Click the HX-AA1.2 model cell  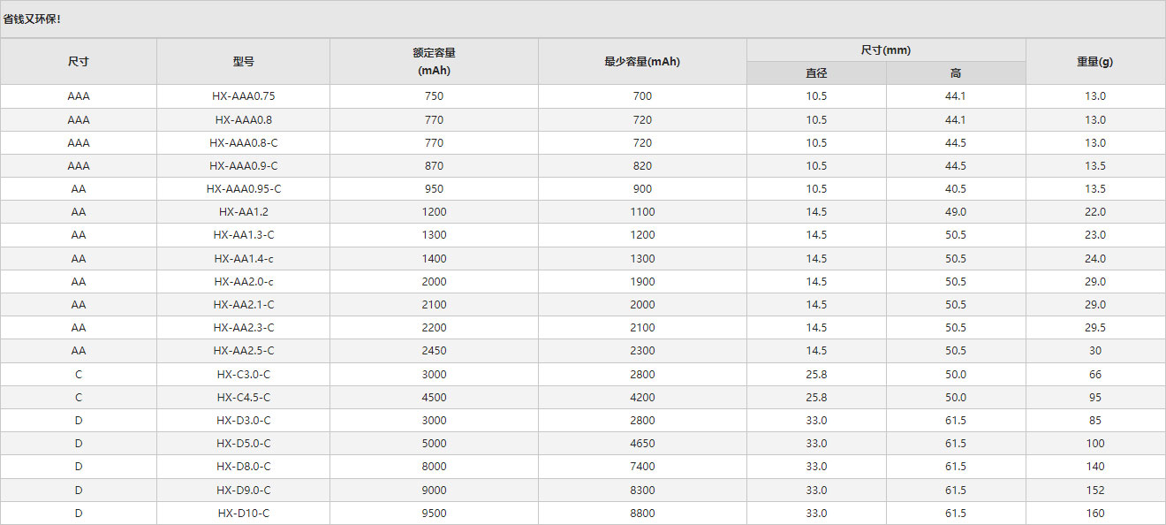243,212
